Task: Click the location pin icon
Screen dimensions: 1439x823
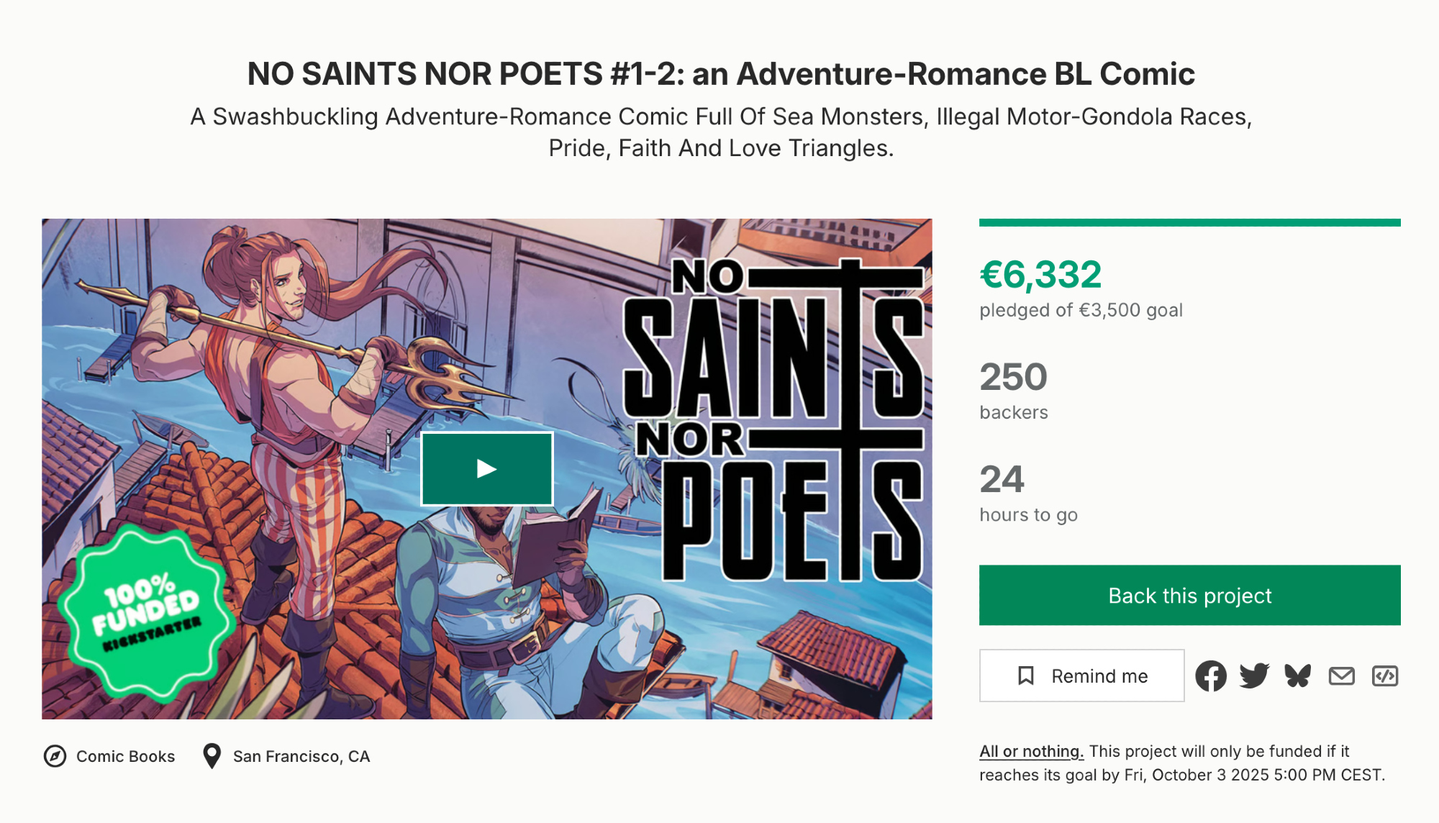Action: pyautogui.click(x=212, y=756)
